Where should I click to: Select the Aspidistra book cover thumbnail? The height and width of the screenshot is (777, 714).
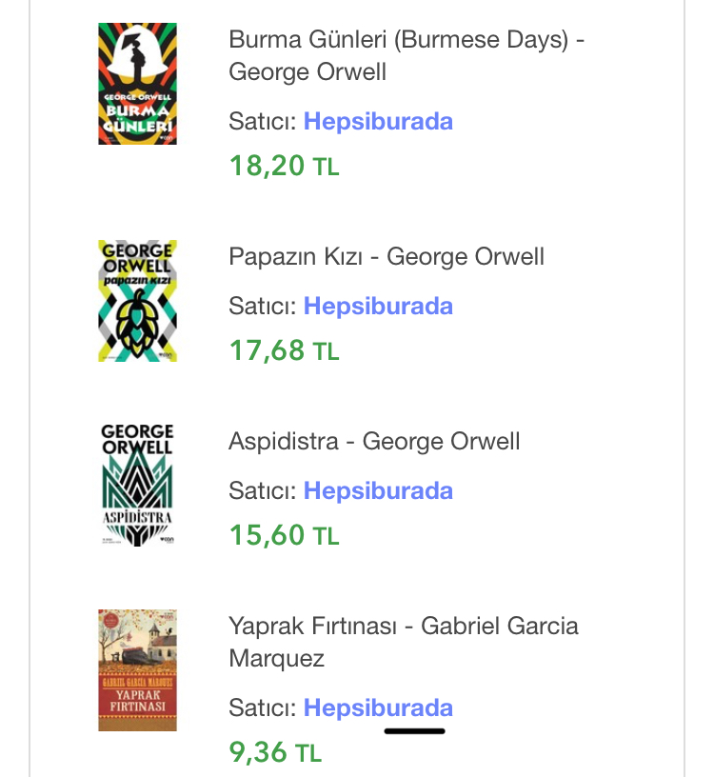[137, 485]
